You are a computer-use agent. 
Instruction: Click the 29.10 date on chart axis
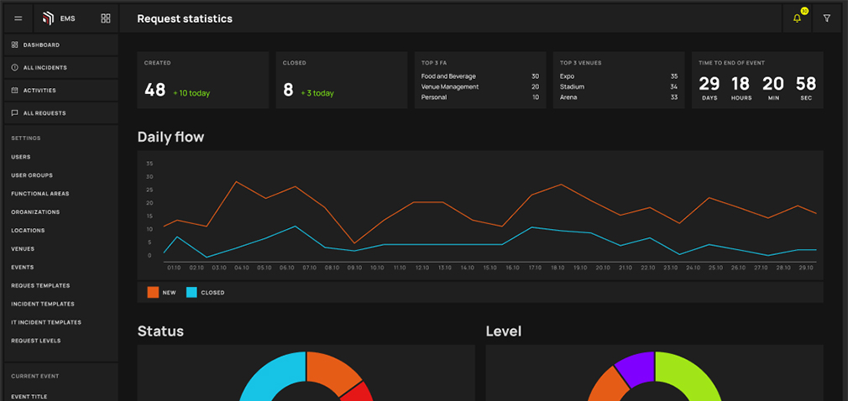click(806, 268)
